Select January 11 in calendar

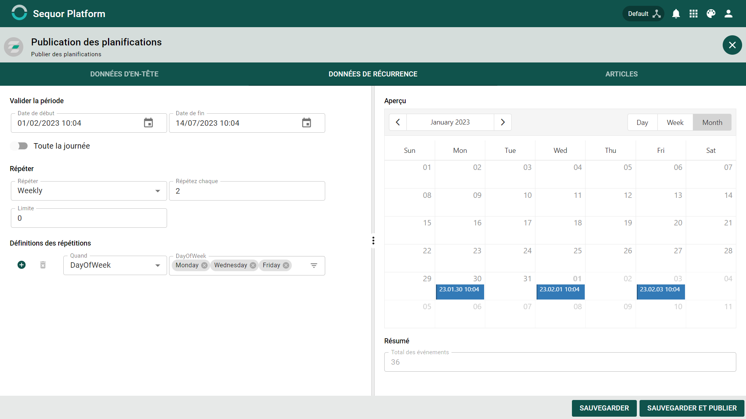[560, 202]
